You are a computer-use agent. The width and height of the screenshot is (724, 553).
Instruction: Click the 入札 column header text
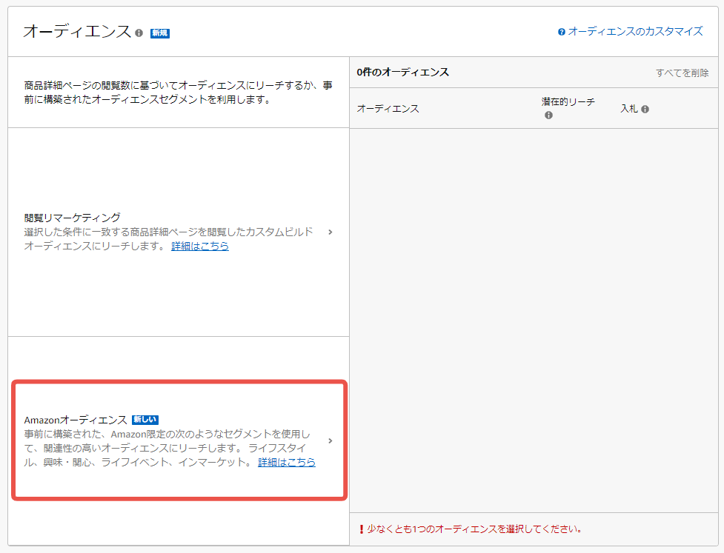pyautogui.click(x=629, y=109)
